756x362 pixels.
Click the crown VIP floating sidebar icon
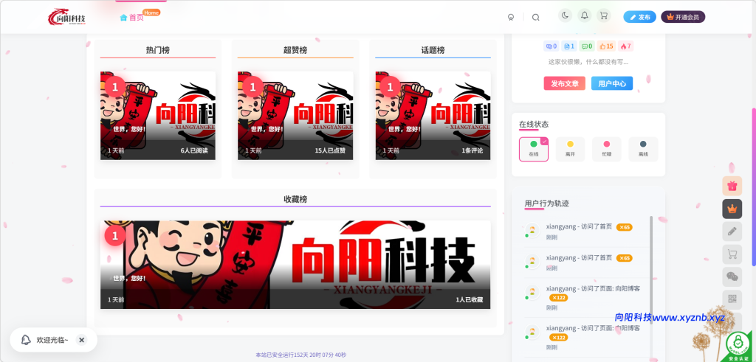[732, 209]
